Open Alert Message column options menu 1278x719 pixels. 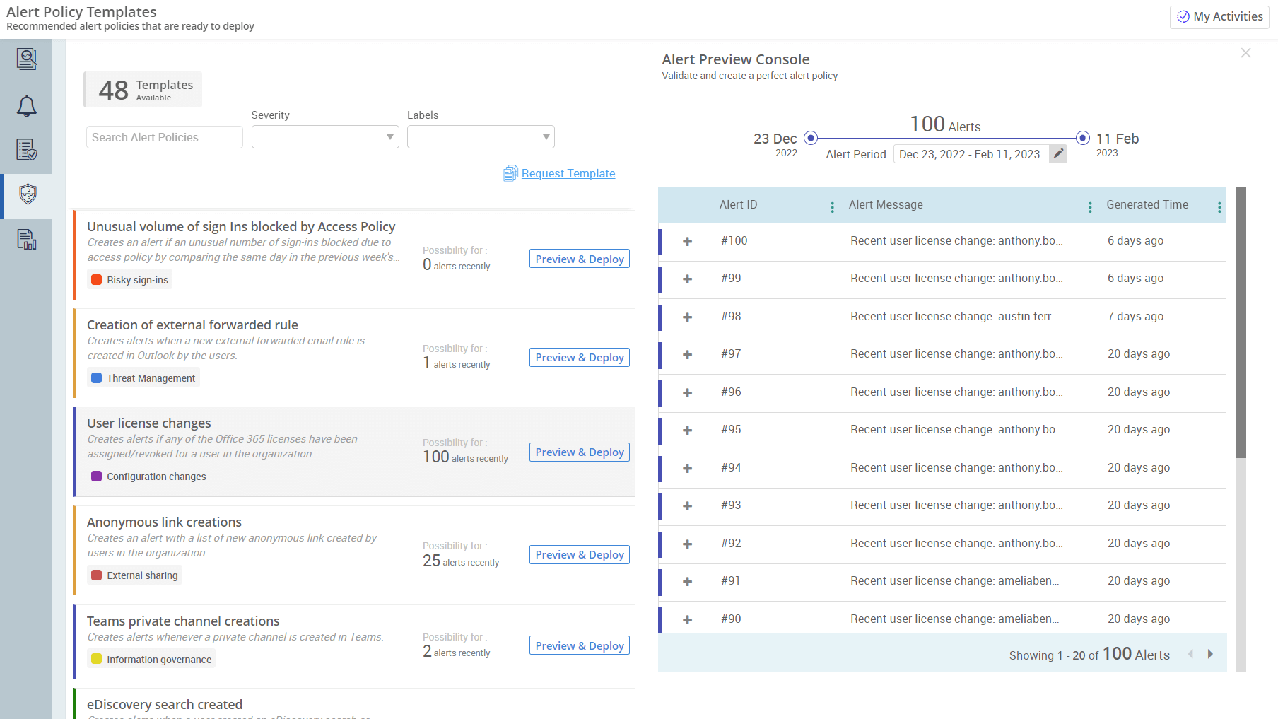[1089, 206]
